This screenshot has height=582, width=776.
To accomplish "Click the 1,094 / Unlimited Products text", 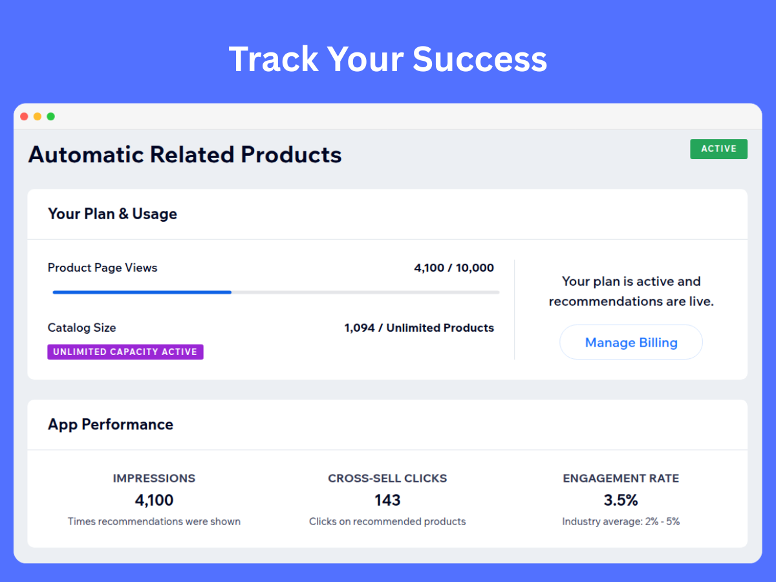I will click(418, 328).
